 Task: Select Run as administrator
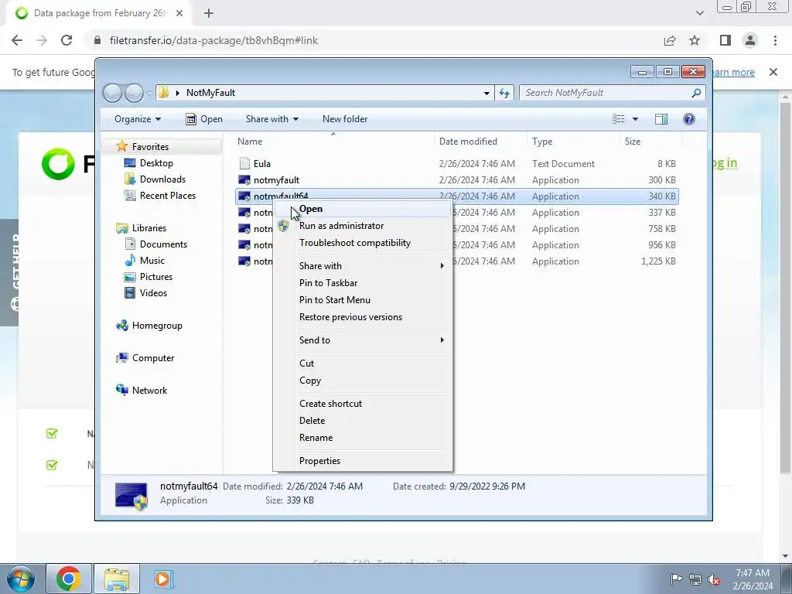[341, 226]
